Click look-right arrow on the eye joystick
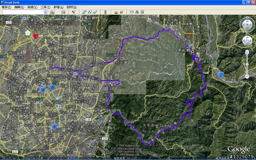This screenshot has width=256, height=160. click(251, 25)
